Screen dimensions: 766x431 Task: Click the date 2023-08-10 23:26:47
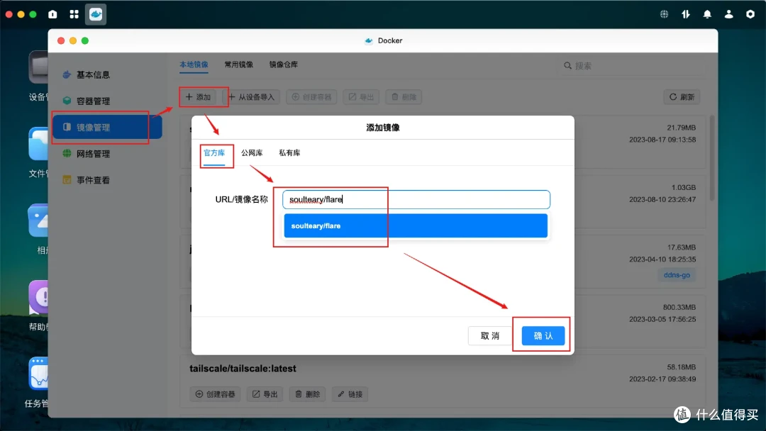pos(662,199)
